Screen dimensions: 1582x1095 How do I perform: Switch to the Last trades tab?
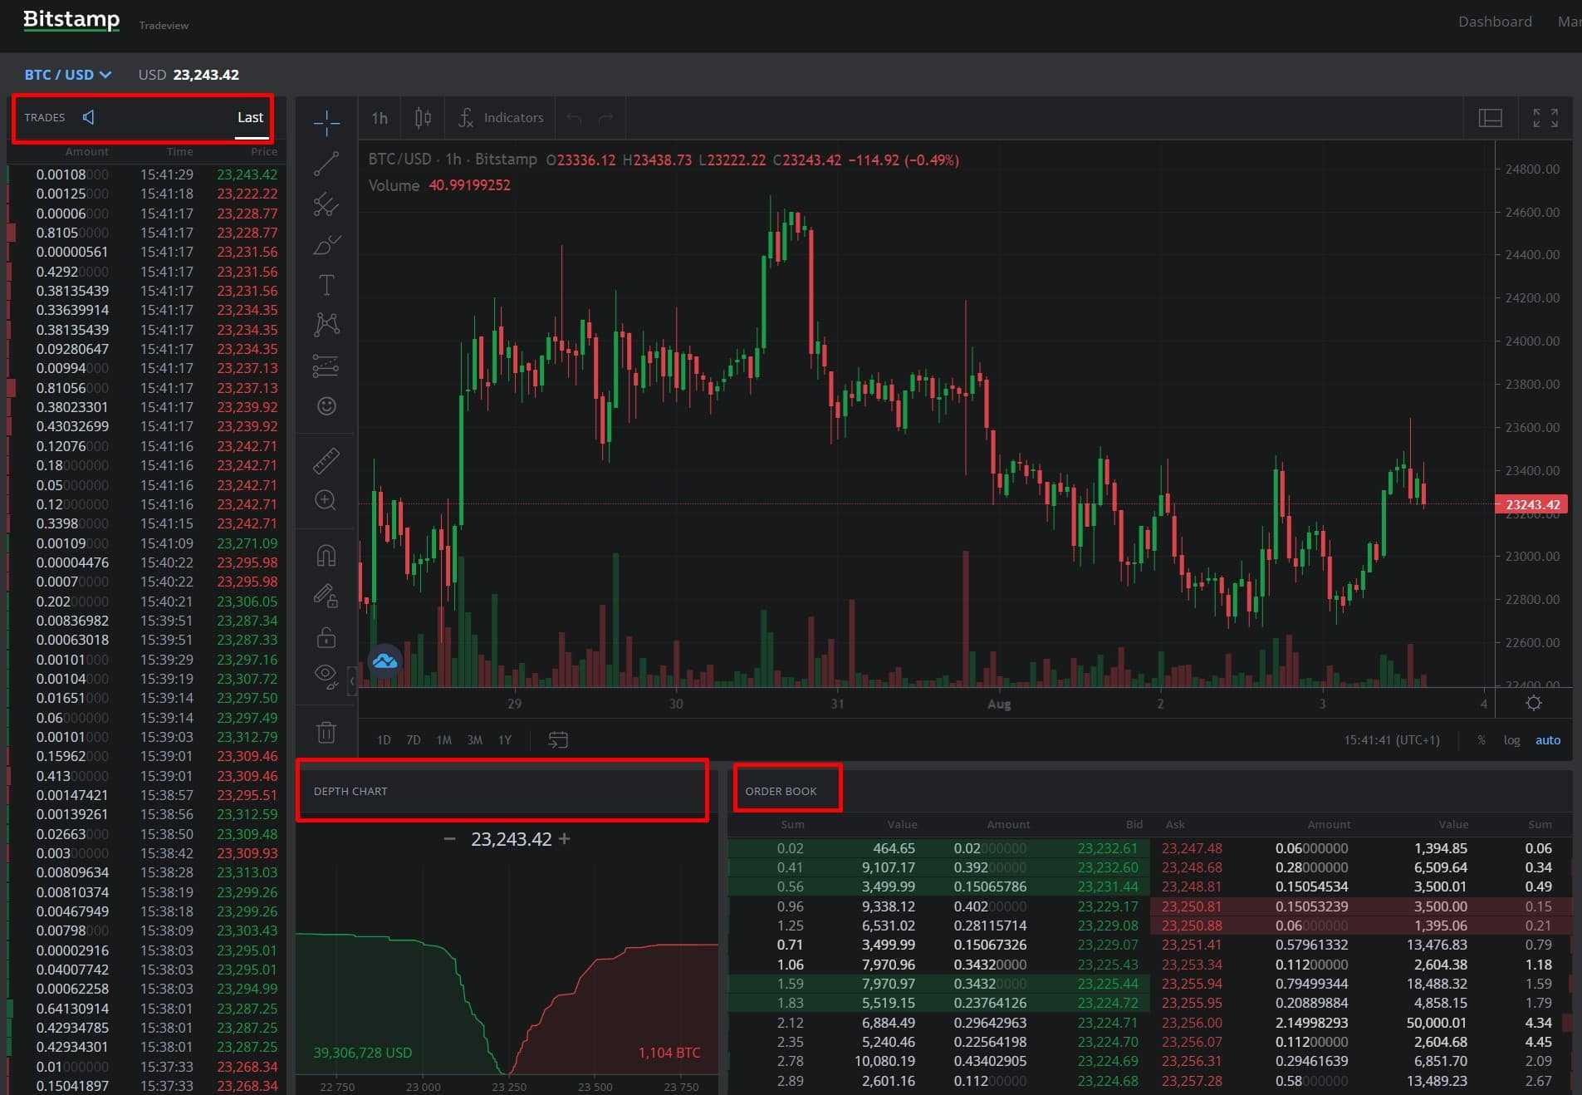click(250, 118)
